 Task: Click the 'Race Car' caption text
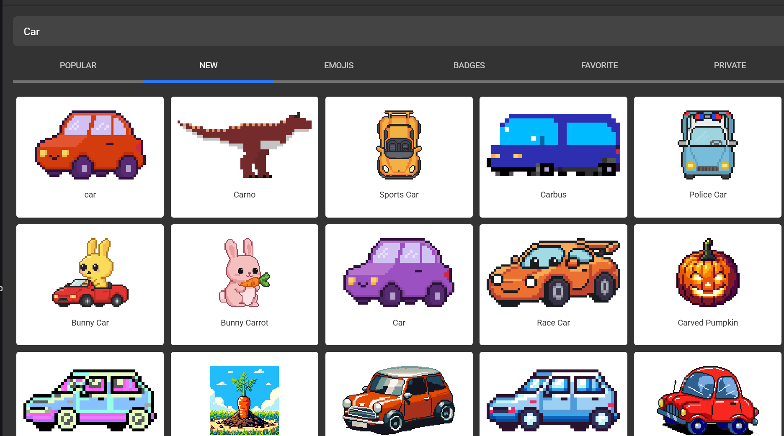[553, 323]
